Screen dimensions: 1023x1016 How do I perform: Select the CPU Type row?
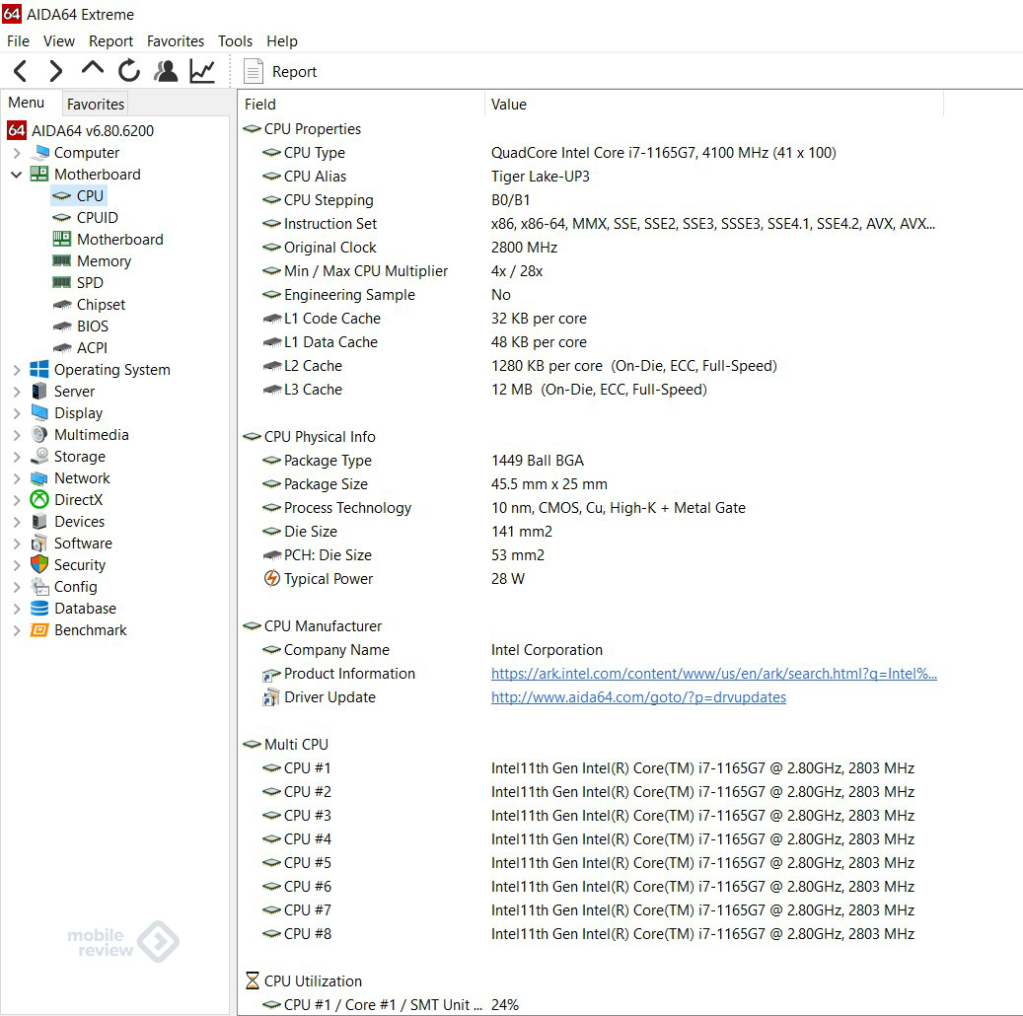(x=591, y=153)
